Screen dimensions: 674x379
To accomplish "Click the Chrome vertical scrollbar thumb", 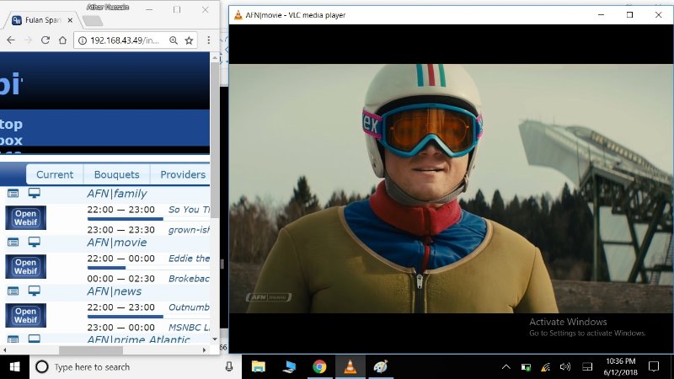I will [x=215, y=140].
